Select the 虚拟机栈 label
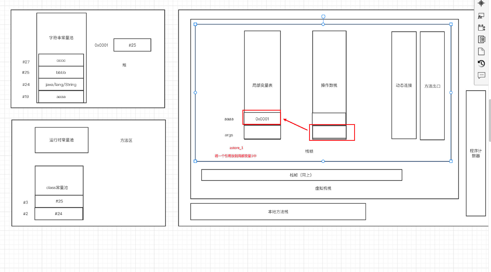 (x=323, y=188)
